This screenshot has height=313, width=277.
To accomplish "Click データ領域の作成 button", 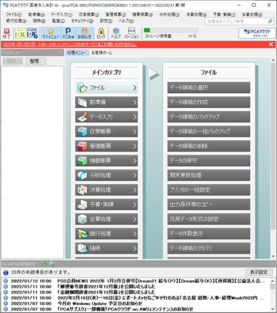I will (x=209, y=102).
